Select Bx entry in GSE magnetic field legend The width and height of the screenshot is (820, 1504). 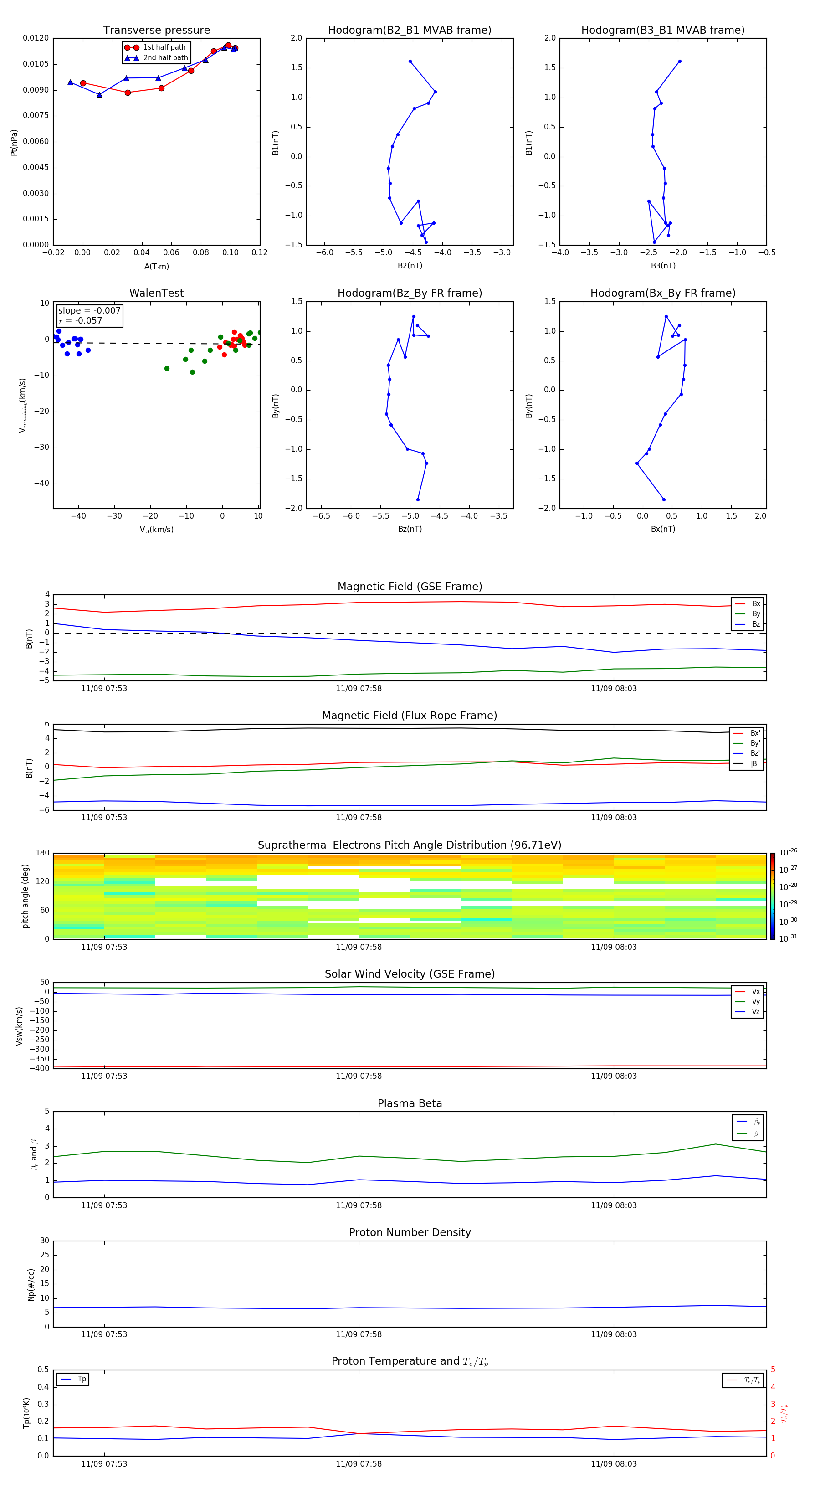[x=748, y=604]
